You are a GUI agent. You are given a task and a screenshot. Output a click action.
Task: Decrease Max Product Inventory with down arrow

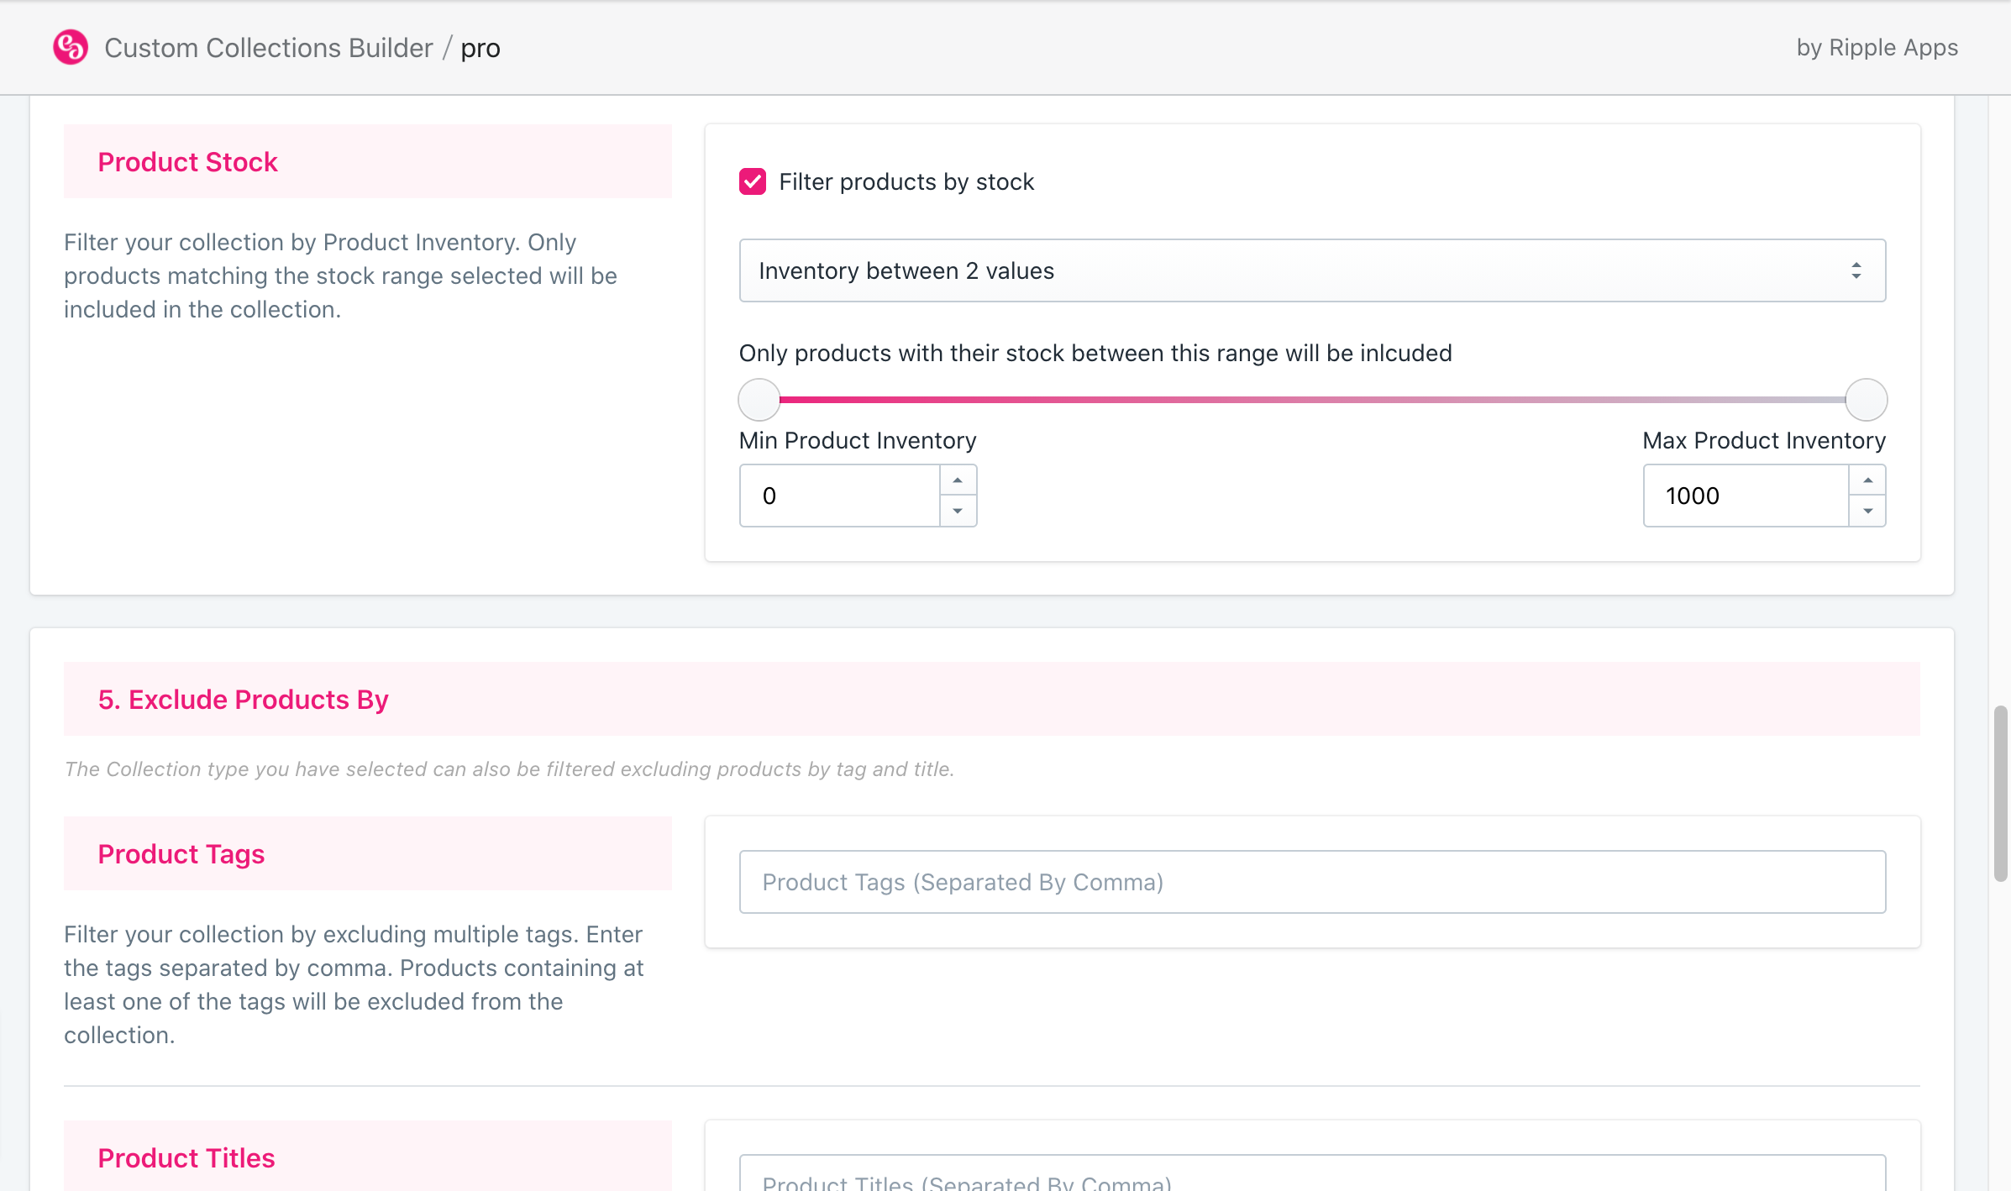[x=1867, y=511]
